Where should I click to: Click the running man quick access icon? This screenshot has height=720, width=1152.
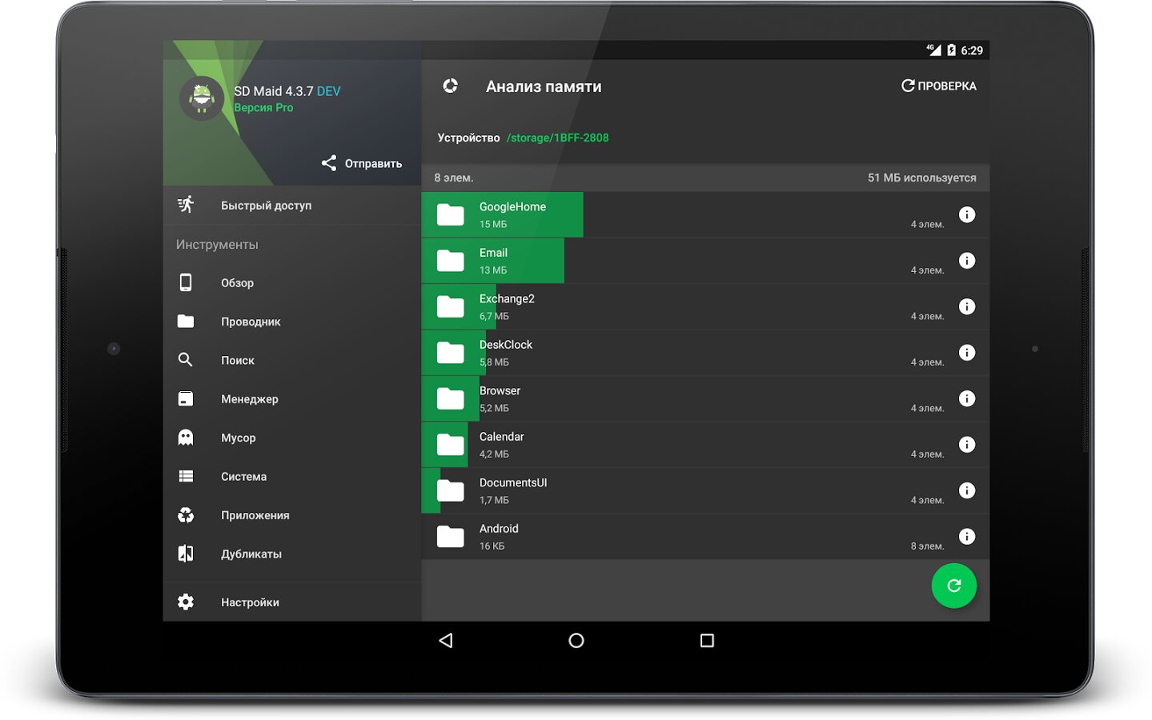tap(186, 205)
